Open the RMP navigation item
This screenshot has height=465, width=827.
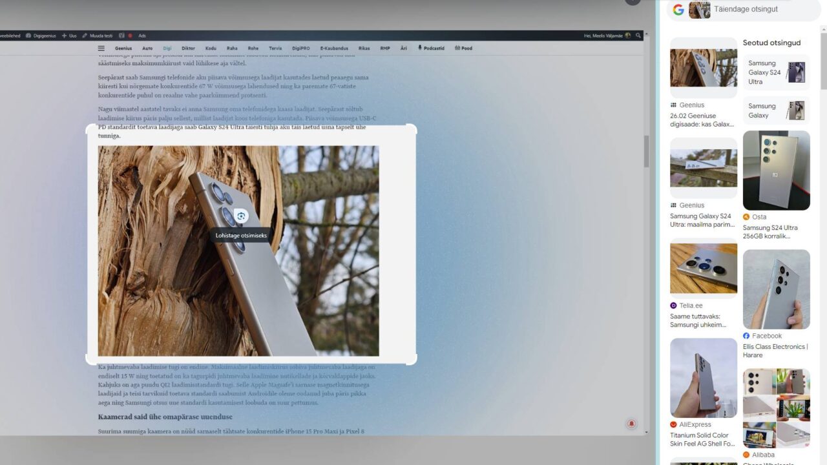pos(385,48)
